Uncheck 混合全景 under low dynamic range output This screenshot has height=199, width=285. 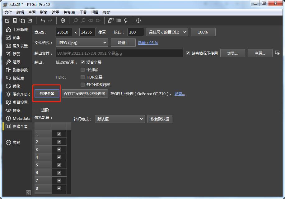82,62
